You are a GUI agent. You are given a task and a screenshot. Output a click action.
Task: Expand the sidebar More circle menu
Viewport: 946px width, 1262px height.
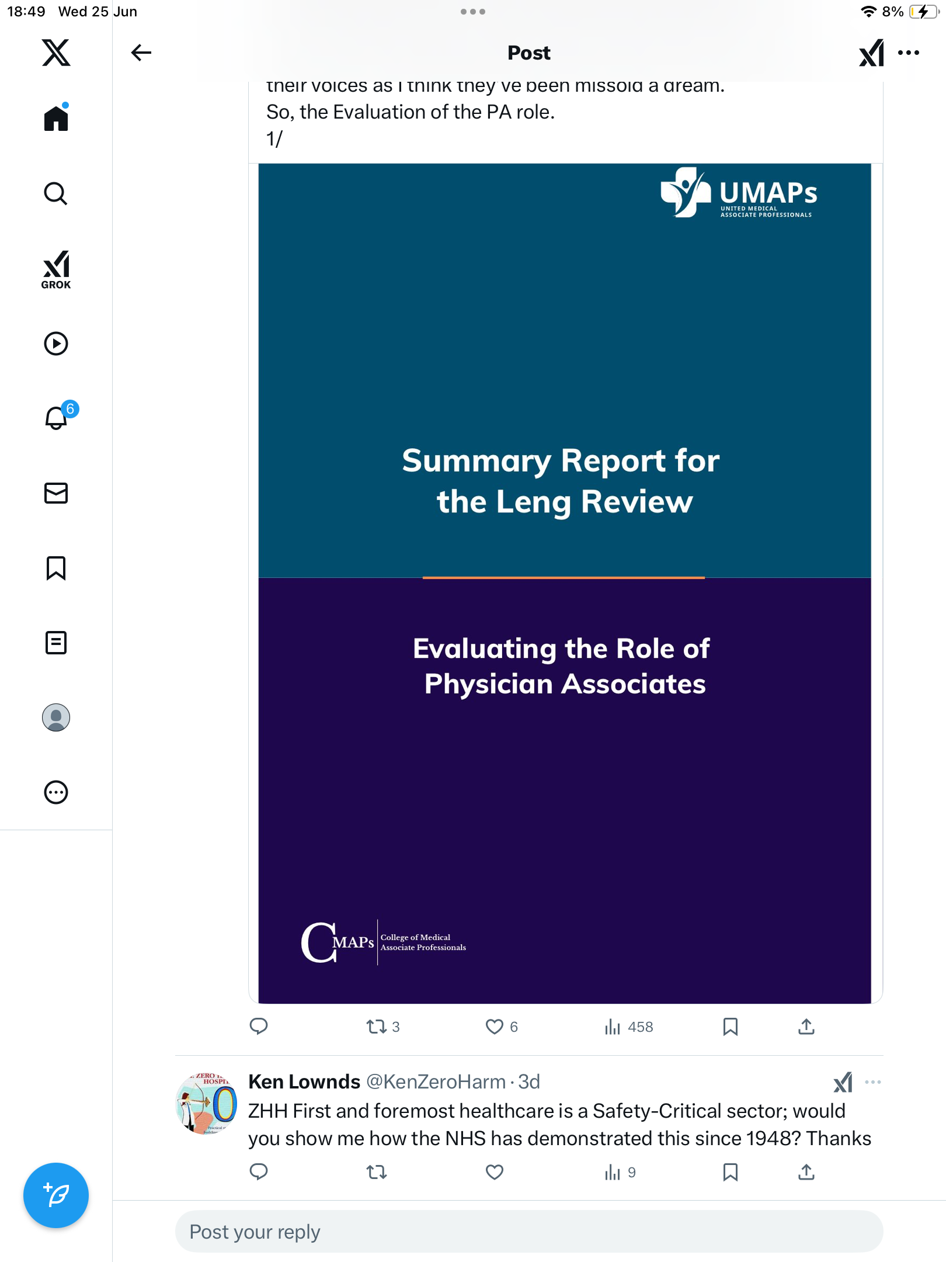pos(56,792)
